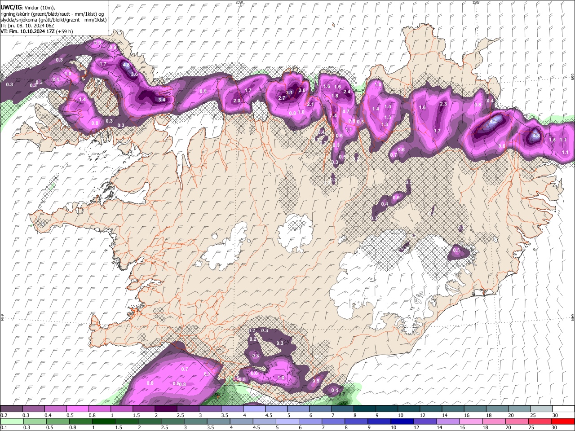The height and width of the screenshot is (431, 575).
Task: Click the upper legend swatch between 0.5 and 0.8
Action: pyautogui.click(x=77, y=409)
